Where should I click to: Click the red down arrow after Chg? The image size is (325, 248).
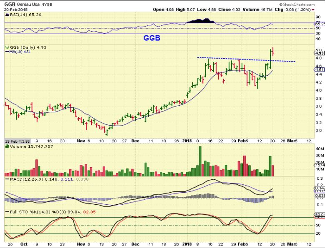point(313,10)
